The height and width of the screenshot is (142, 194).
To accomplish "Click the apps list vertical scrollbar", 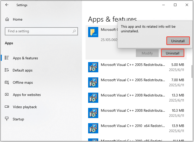I will tap(192, 72).
